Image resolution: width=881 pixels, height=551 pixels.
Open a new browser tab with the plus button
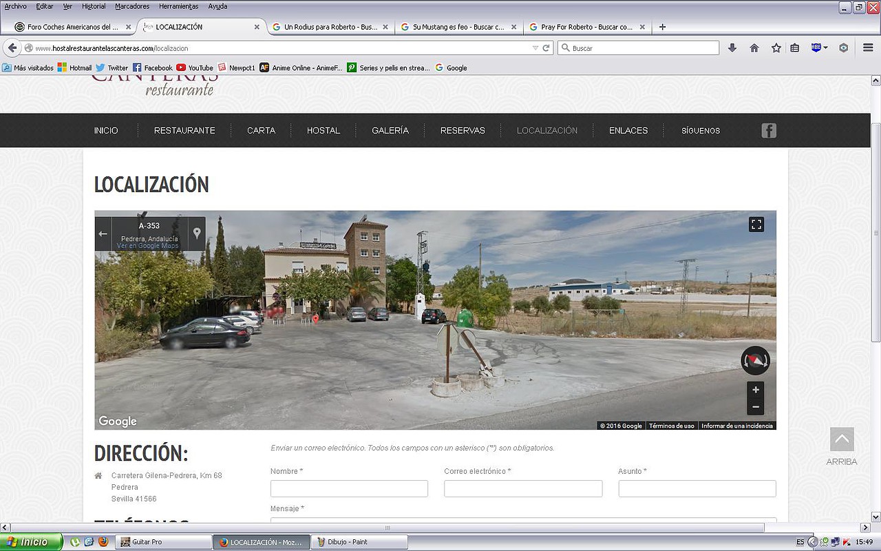click(x=662, y=27)
